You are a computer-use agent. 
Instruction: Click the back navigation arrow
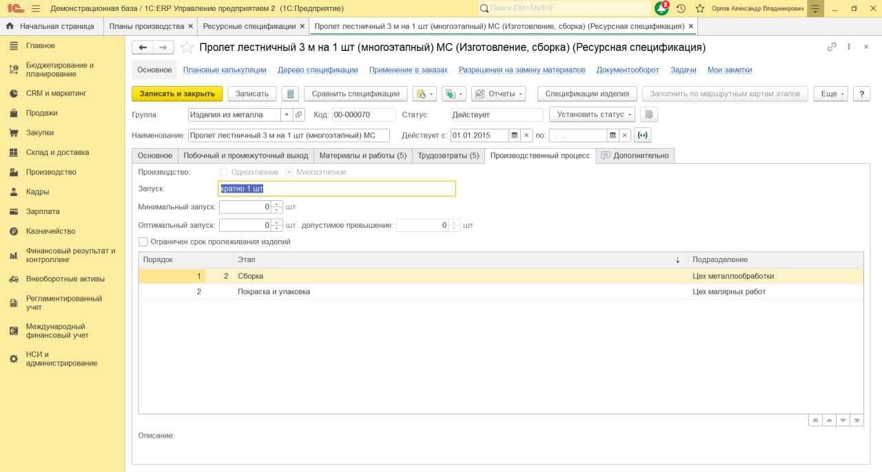[143, 47]
